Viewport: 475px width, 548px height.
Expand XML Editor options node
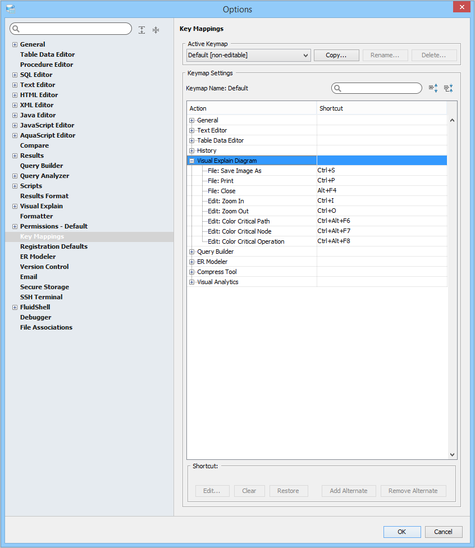15,105
